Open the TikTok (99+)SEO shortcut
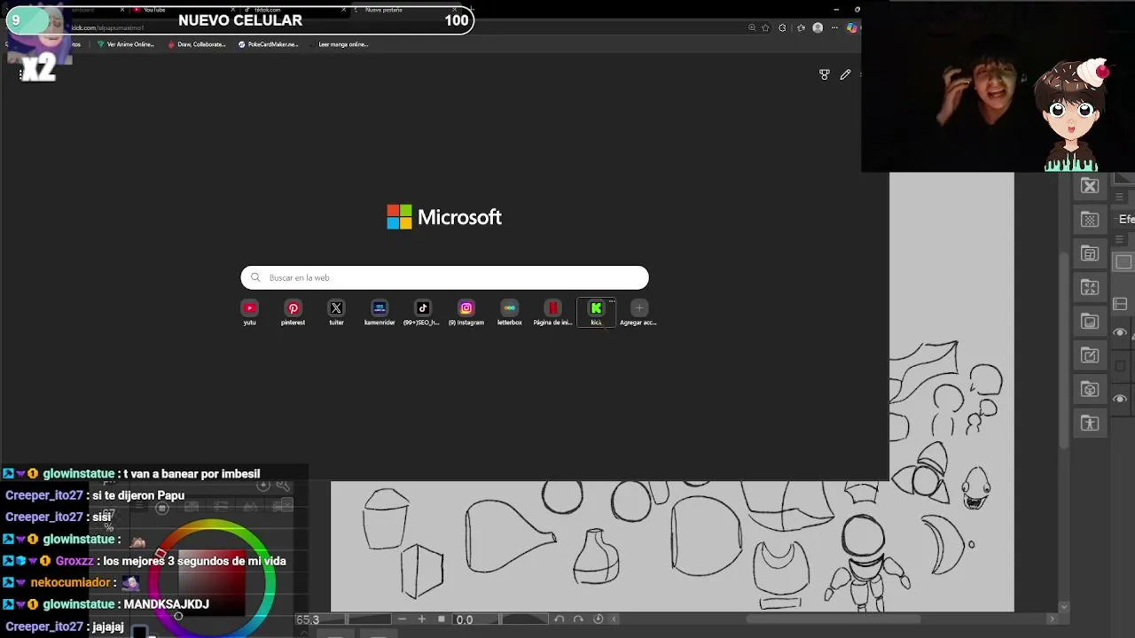The height and width of the screenshot is (638, 1135). [422, 312]
